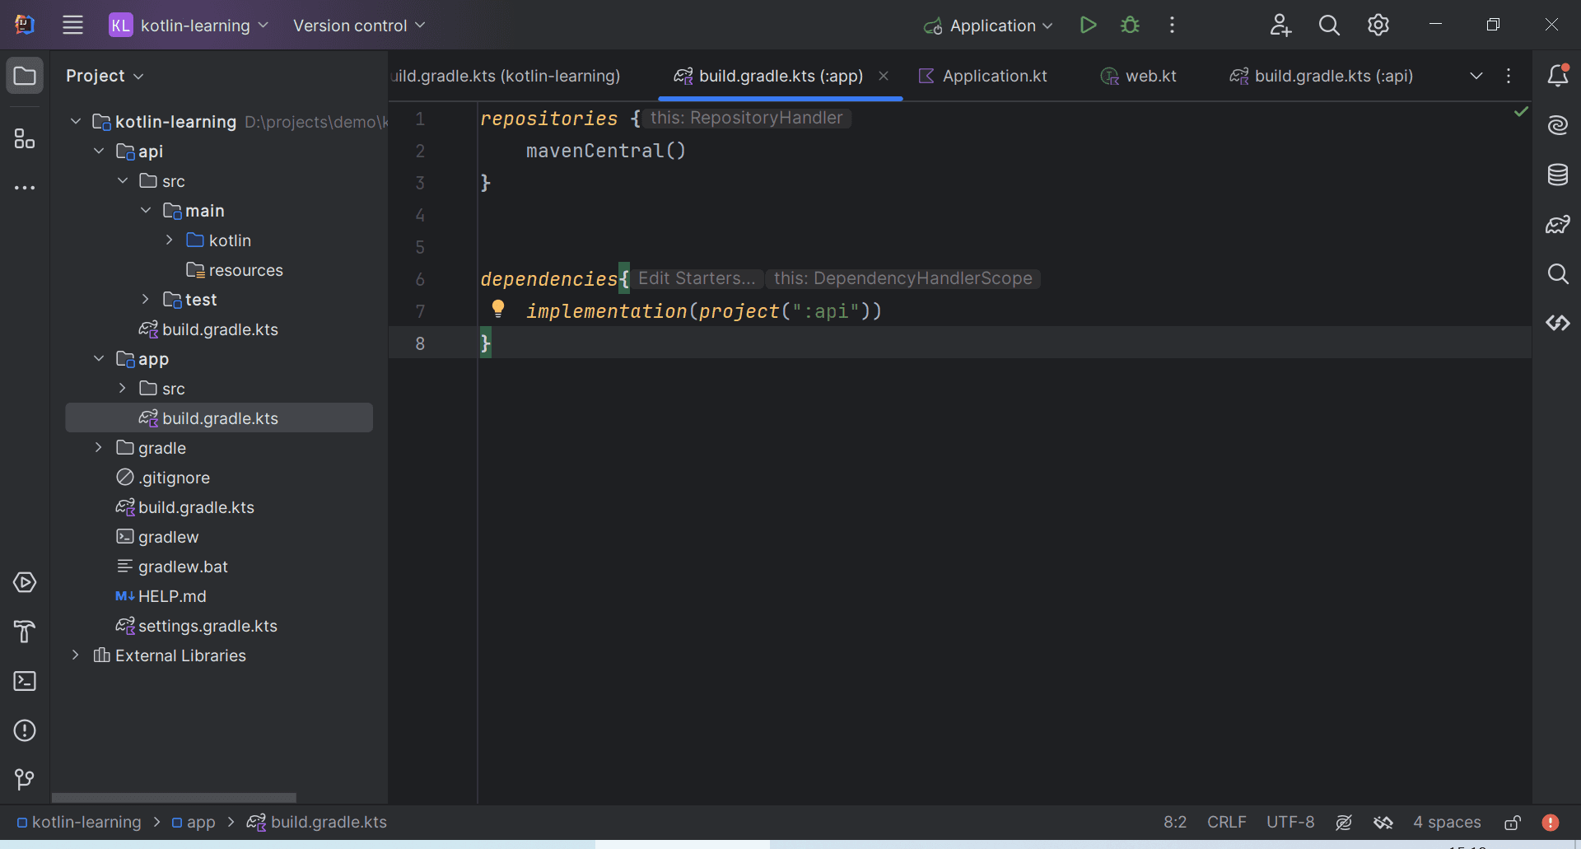Collapse the main folder

click(146, 211)
